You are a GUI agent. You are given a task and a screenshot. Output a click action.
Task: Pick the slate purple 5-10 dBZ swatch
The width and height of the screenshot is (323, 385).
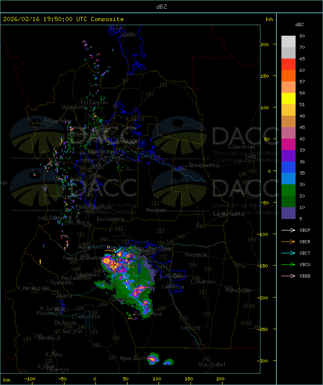click(x=288, y=213)
